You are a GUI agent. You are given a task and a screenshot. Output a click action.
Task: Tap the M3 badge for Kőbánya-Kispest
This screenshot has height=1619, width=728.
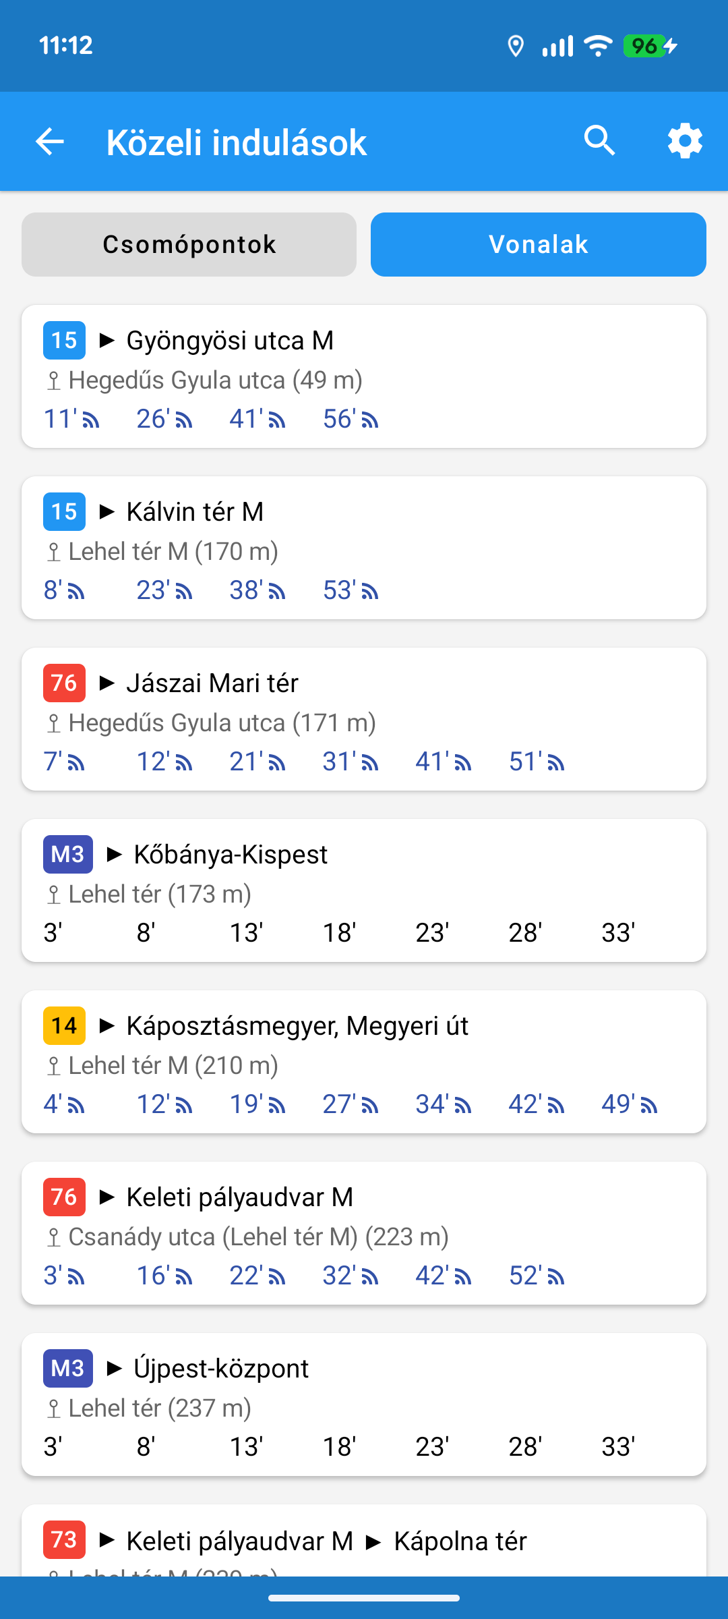pos(67,854)
